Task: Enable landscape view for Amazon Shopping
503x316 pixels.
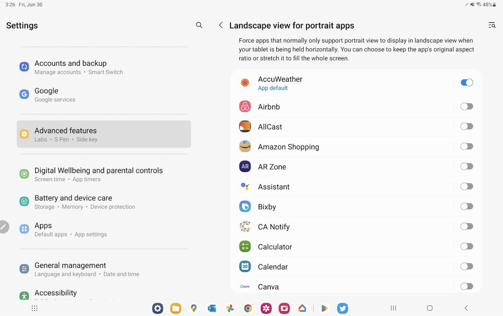Action: [x=467, y=146]
